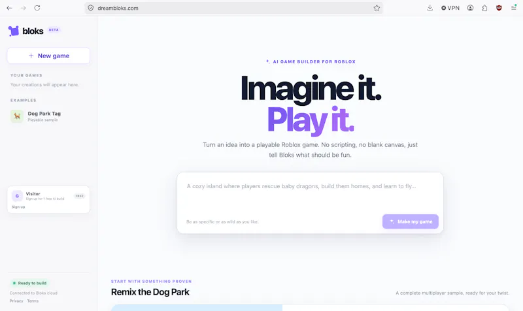523x311 pixels.
Task: Click the Ready to build status pill
Action: pyautogui.click(x=29, y=283)
